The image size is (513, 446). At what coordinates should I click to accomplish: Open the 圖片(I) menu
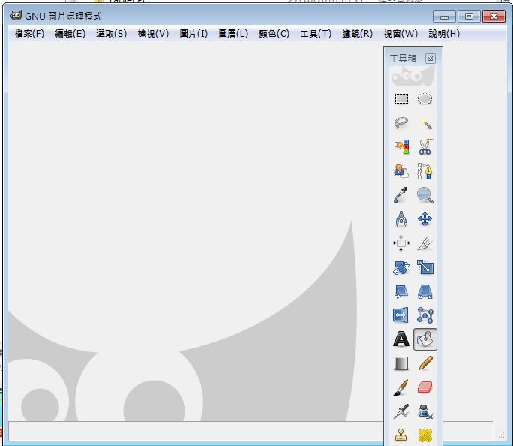[193, 33]
